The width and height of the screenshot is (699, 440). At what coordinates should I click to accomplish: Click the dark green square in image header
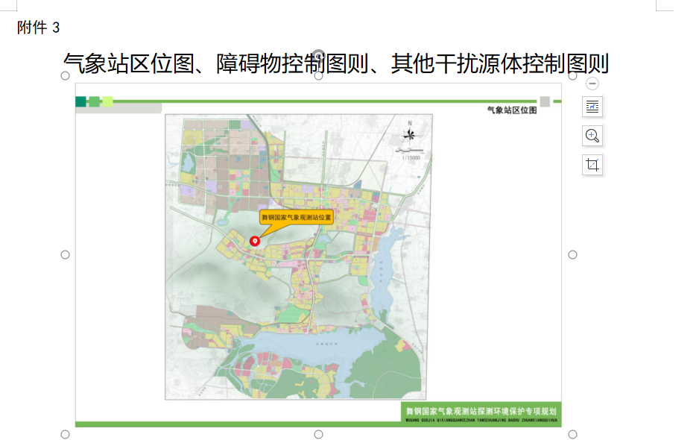pos(80,101)
